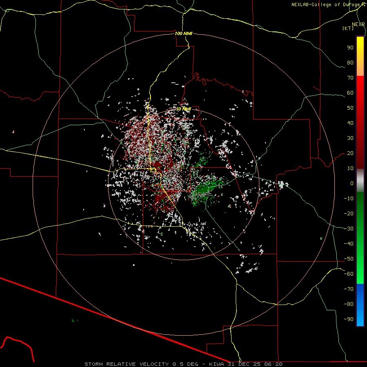Click the 100 NMI range ring label
Viewport: 367px width, 367px height.
[x=184, y=33]
